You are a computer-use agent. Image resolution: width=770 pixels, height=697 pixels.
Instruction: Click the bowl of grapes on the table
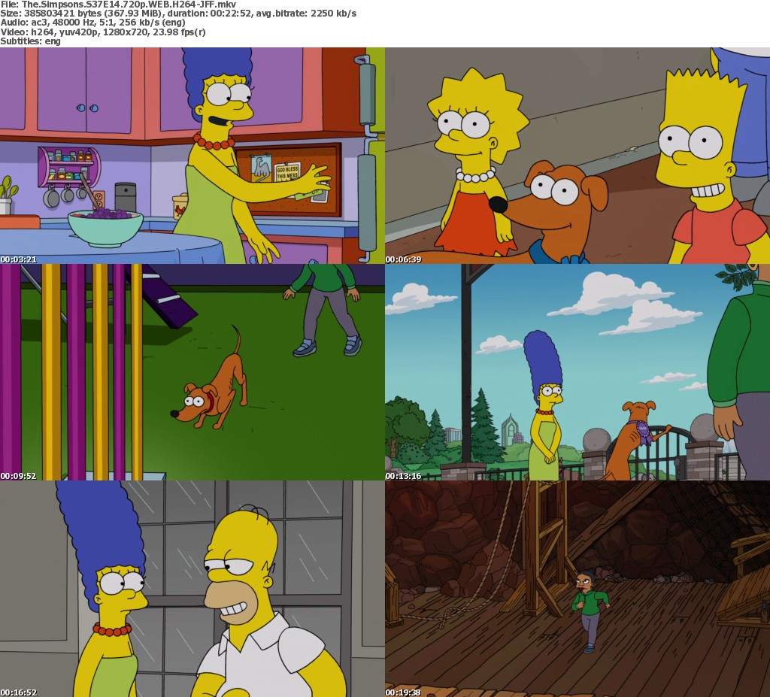[x=105, y=226]
